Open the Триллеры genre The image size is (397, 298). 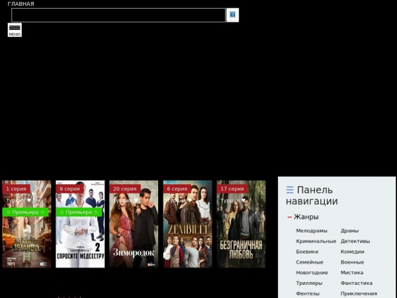click(309, 283)
